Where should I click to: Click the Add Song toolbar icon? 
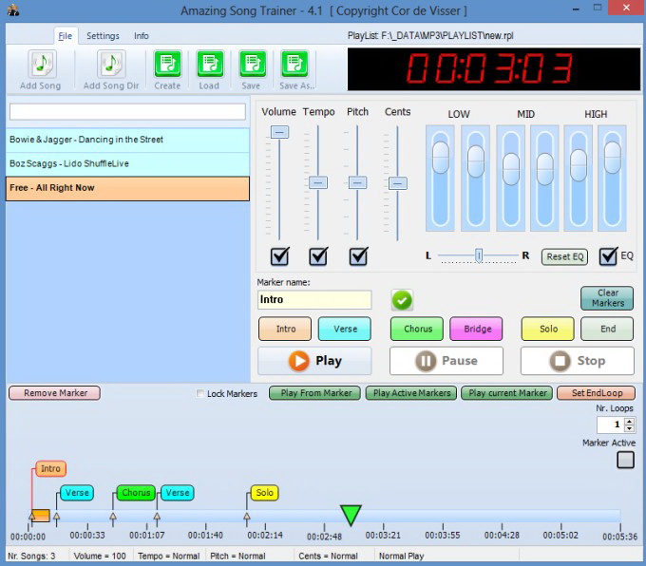point(41,65)
